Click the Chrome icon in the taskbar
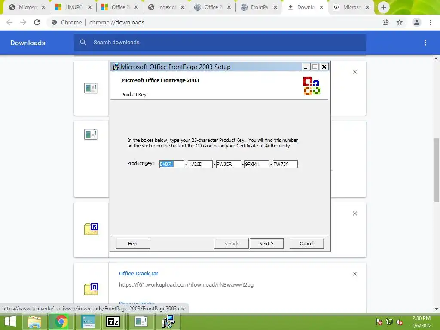 click(x=61, y=321)
